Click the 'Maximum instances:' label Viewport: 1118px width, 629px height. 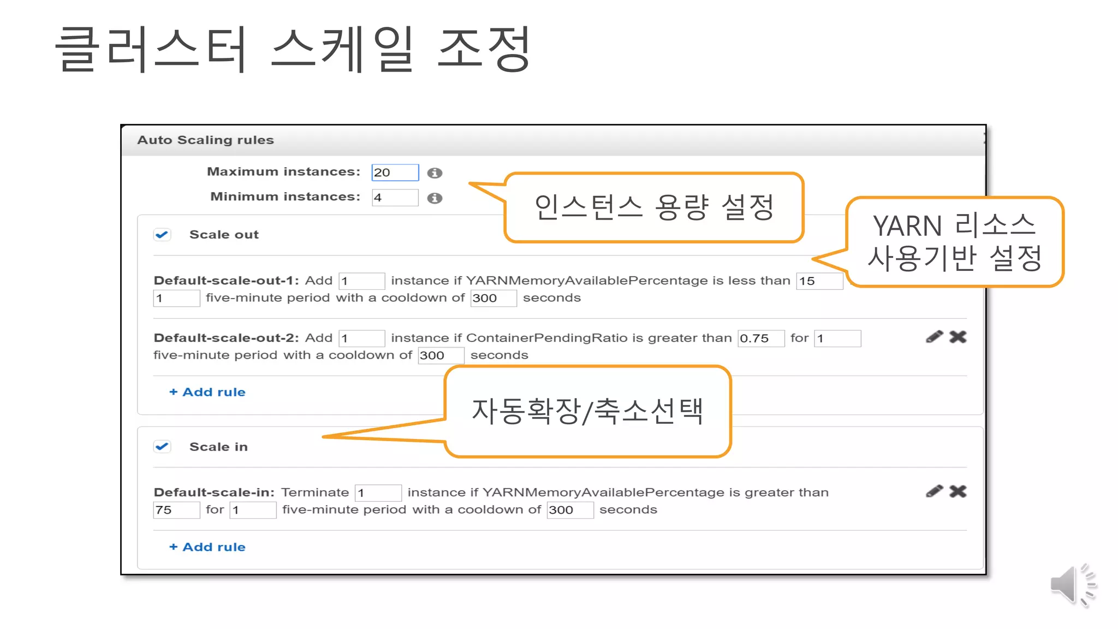click(x=284, y=172)
